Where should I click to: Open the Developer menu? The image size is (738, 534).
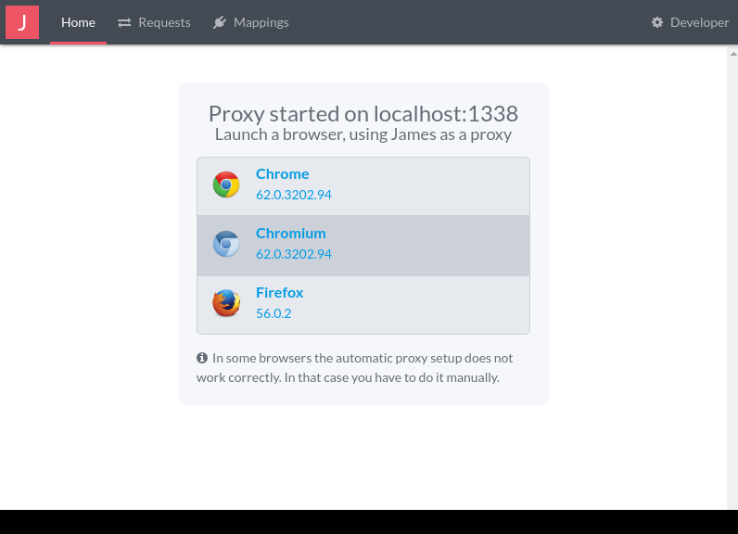coord(690,22)
